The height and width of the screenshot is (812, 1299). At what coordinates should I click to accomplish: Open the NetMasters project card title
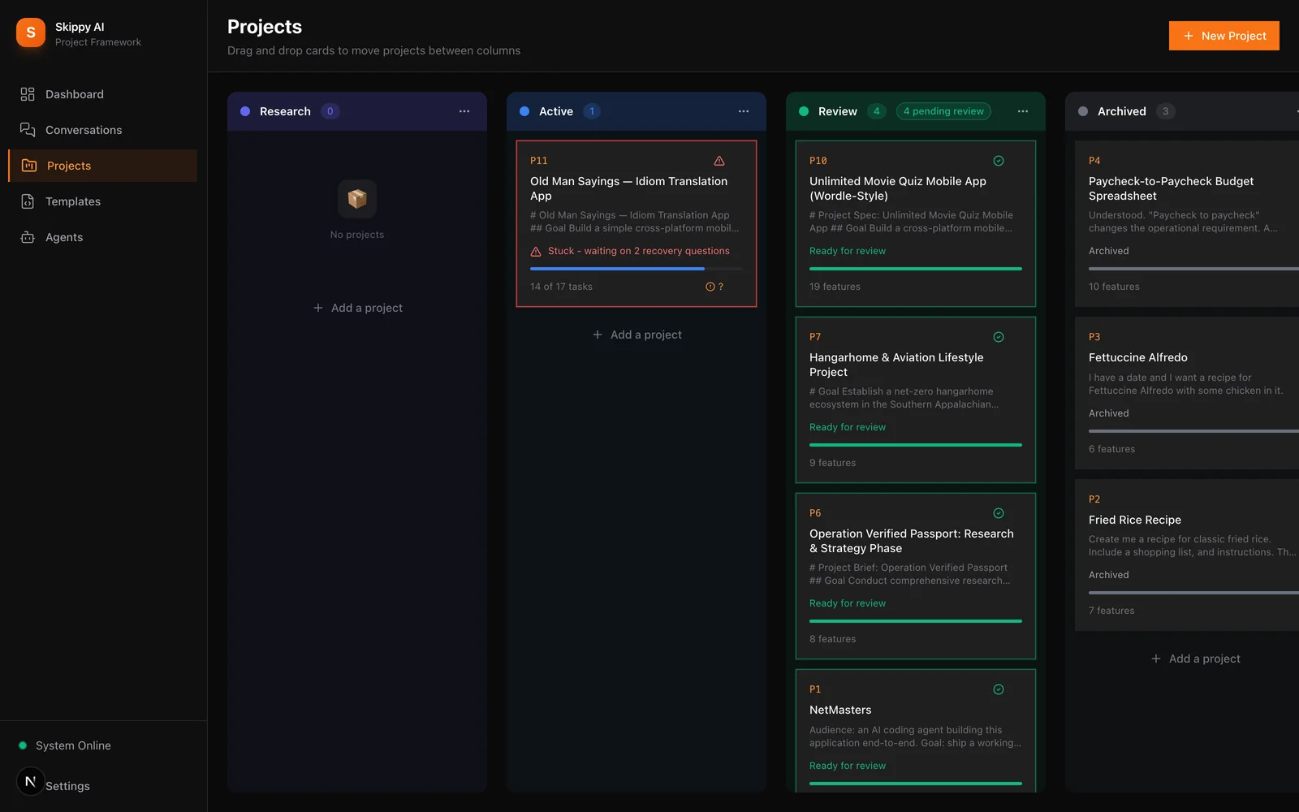click(x=840, y=710)
